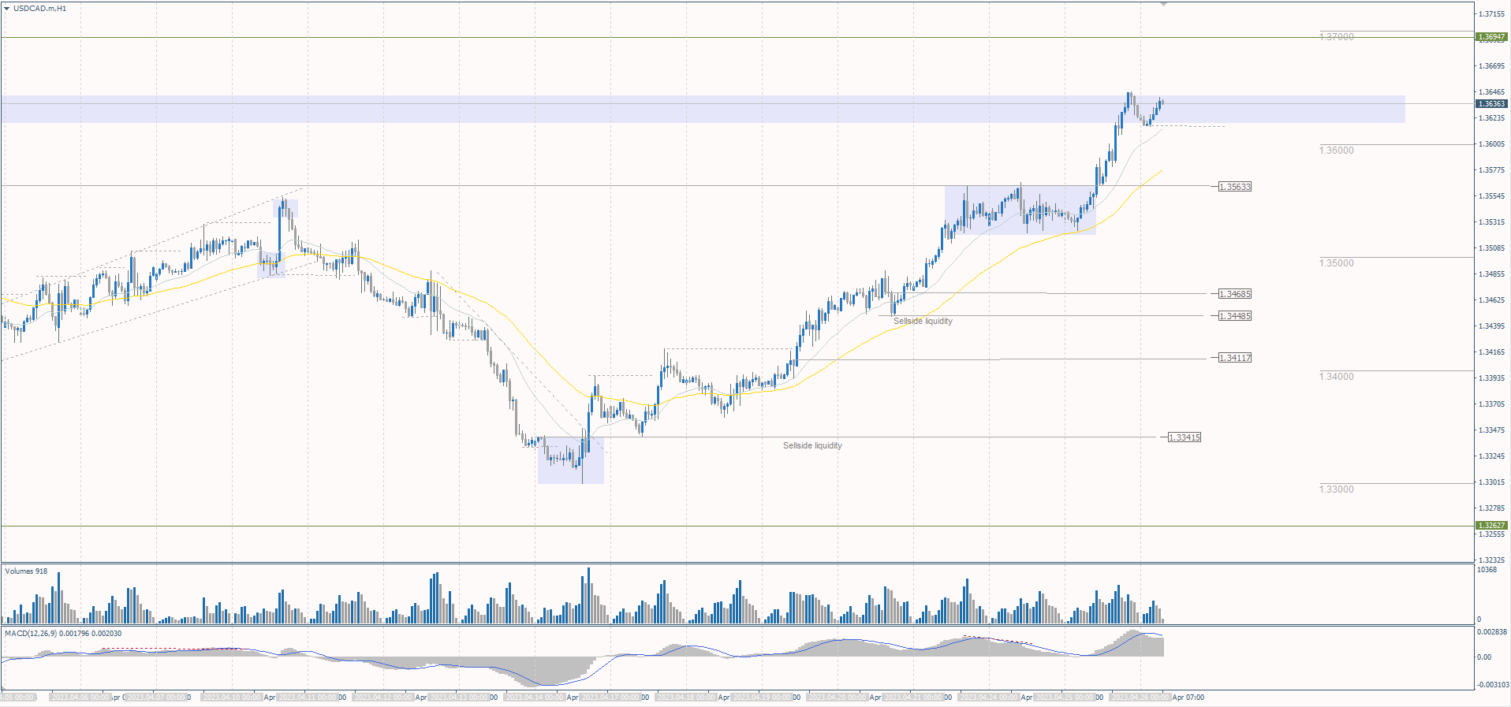
Task: Click the 1.33705 price axis value
Action: (x=1491, y=404)
